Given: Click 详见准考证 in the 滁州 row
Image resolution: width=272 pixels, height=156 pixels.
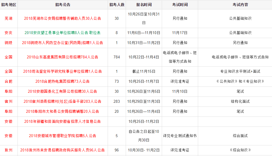Looking at the screenshot, I should click(180, 150).
